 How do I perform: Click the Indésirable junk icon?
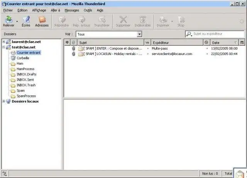tap(142, 21)
